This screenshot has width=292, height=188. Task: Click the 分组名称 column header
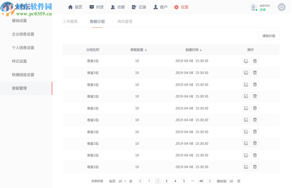[x=93, y=50]
